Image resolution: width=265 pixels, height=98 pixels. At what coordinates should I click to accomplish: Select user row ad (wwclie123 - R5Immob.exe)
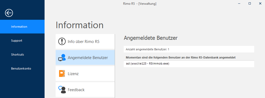coord(189,64)
